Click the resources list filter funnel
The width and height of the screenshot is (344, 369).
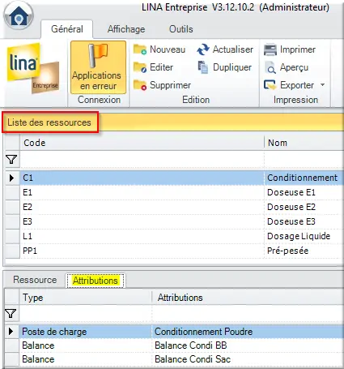coord(11,160)
